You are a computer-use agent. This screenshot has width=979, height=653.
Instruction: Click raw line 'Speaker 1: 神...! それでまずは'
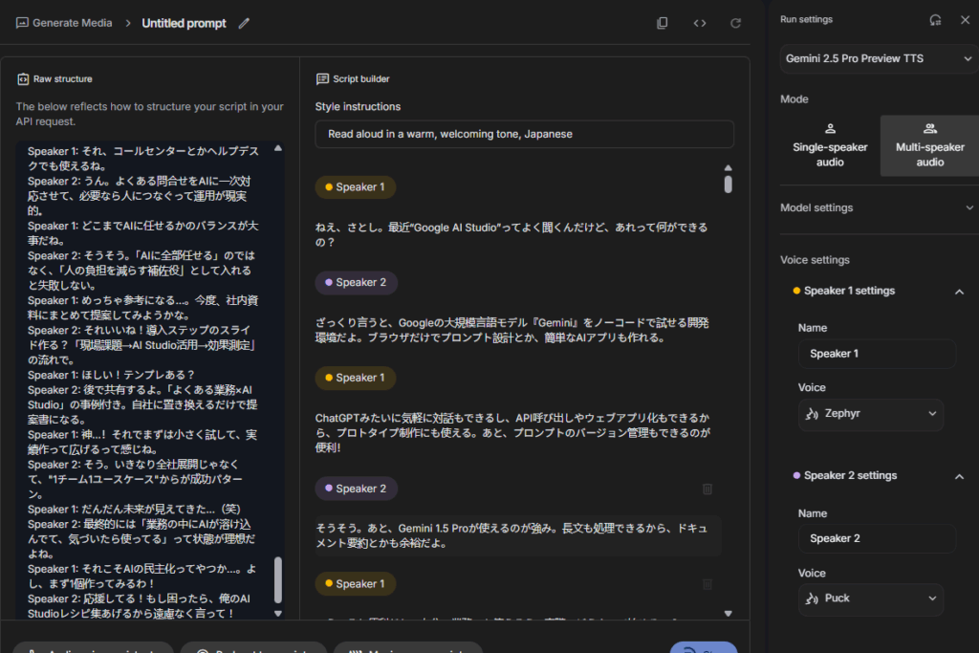141,442
